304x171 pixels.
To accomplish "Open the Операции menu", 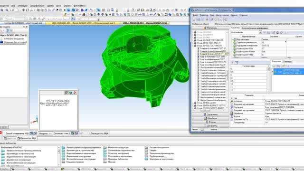I will [x=22, y=6].
